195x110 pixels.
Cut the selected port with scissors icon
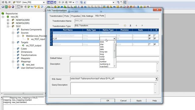pos(130,26)
